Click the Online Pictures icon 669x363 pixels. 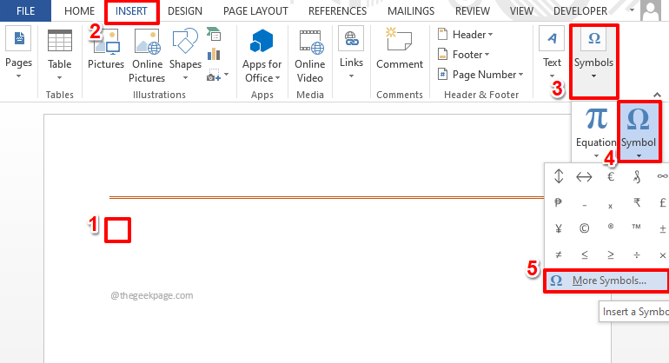[x=147, y=42]
